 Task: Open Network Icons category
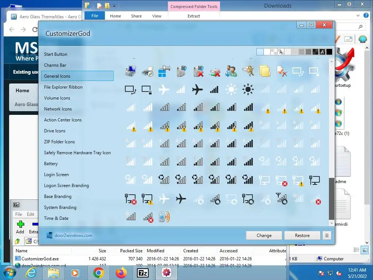pyautogui.click(x=58, y=109)
